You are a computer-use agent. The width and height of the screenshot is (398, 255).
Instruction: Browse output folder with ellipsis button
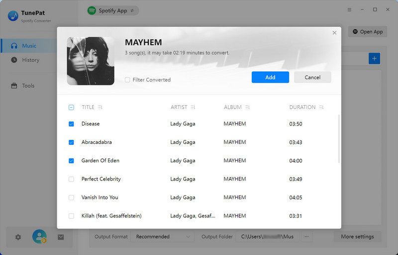click(306, 237)
